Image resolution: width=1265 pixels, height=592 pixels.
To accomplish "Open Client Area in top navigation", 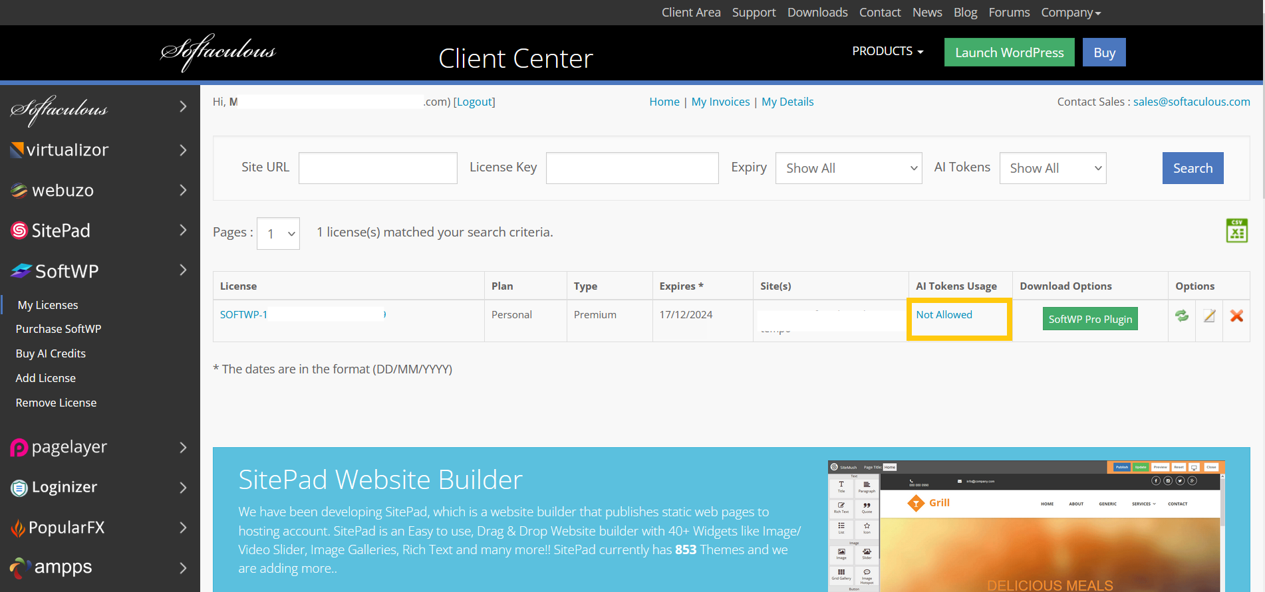I will (691, 13).
